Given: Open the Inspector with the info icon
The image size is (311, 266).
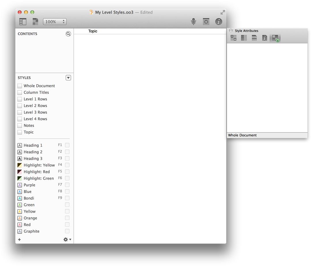Looking at the screenshot, I should [x=219, y=21].
